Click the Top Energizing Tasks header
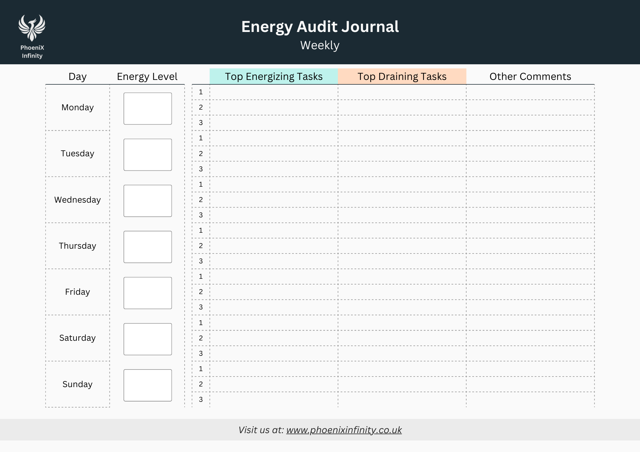The image size is (640, 452). coord(274,76)
